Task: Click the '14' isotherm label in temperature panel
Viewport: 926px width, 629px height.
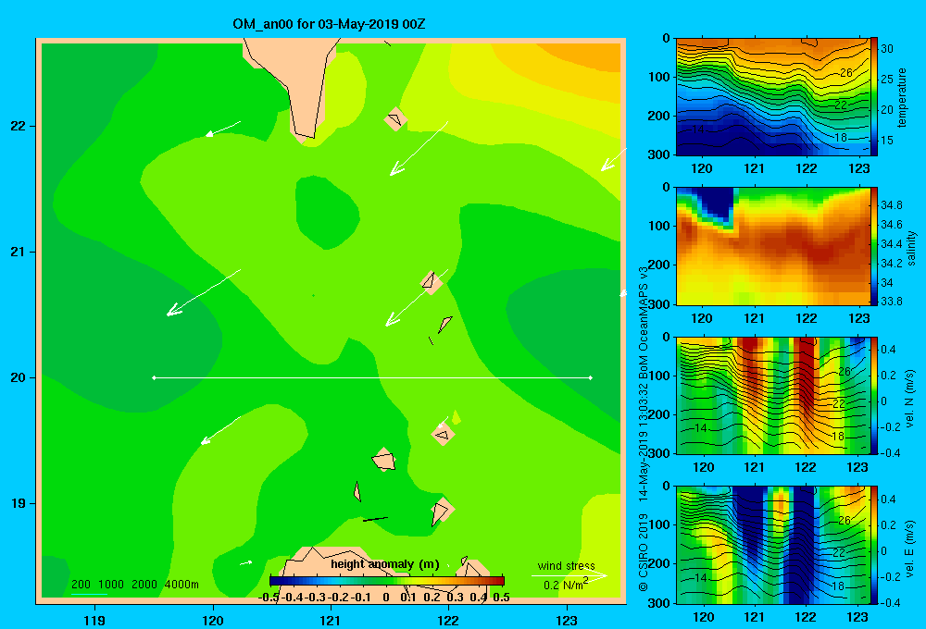Action: (697, 129)
